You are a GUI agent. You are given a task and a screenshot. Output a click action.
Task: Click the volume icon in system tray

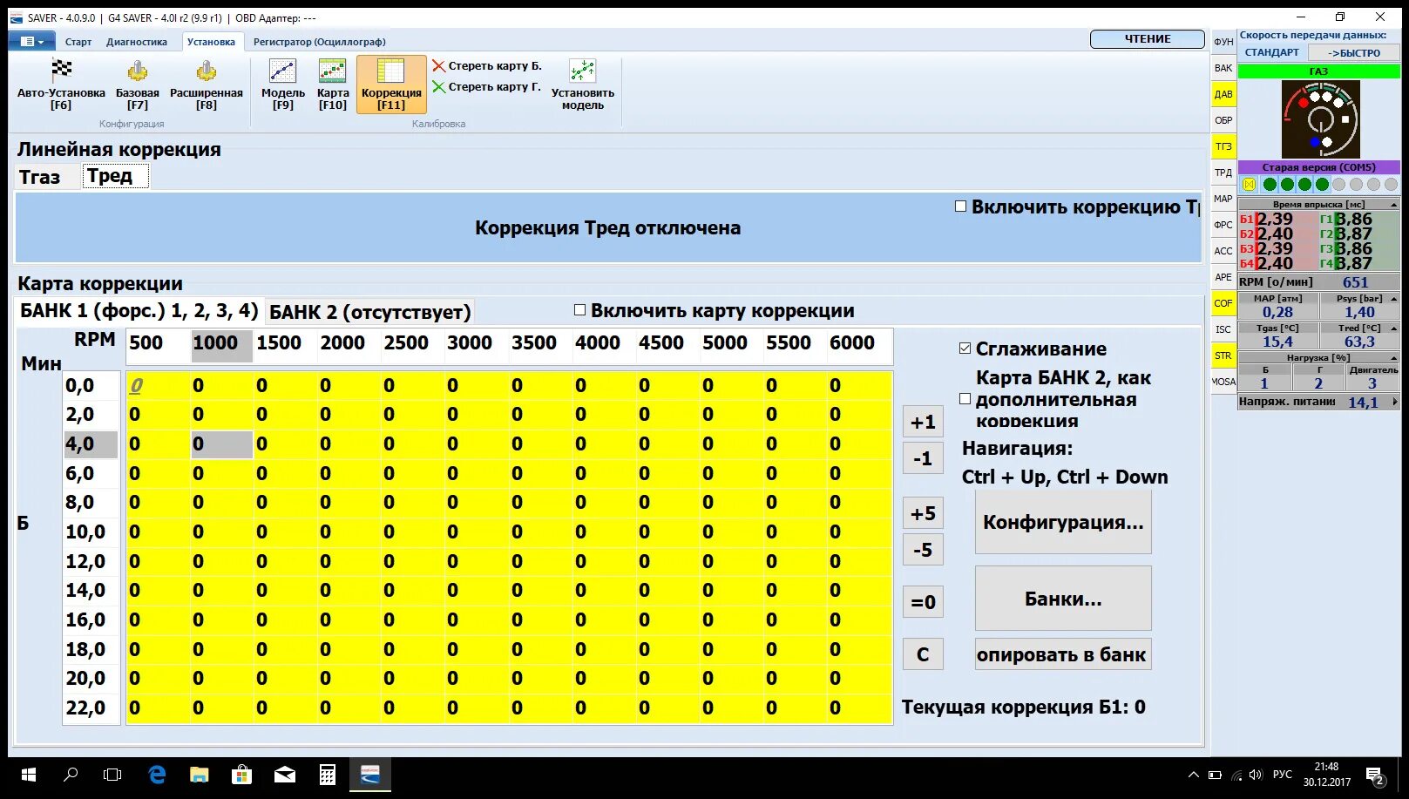pos(1256,775)
